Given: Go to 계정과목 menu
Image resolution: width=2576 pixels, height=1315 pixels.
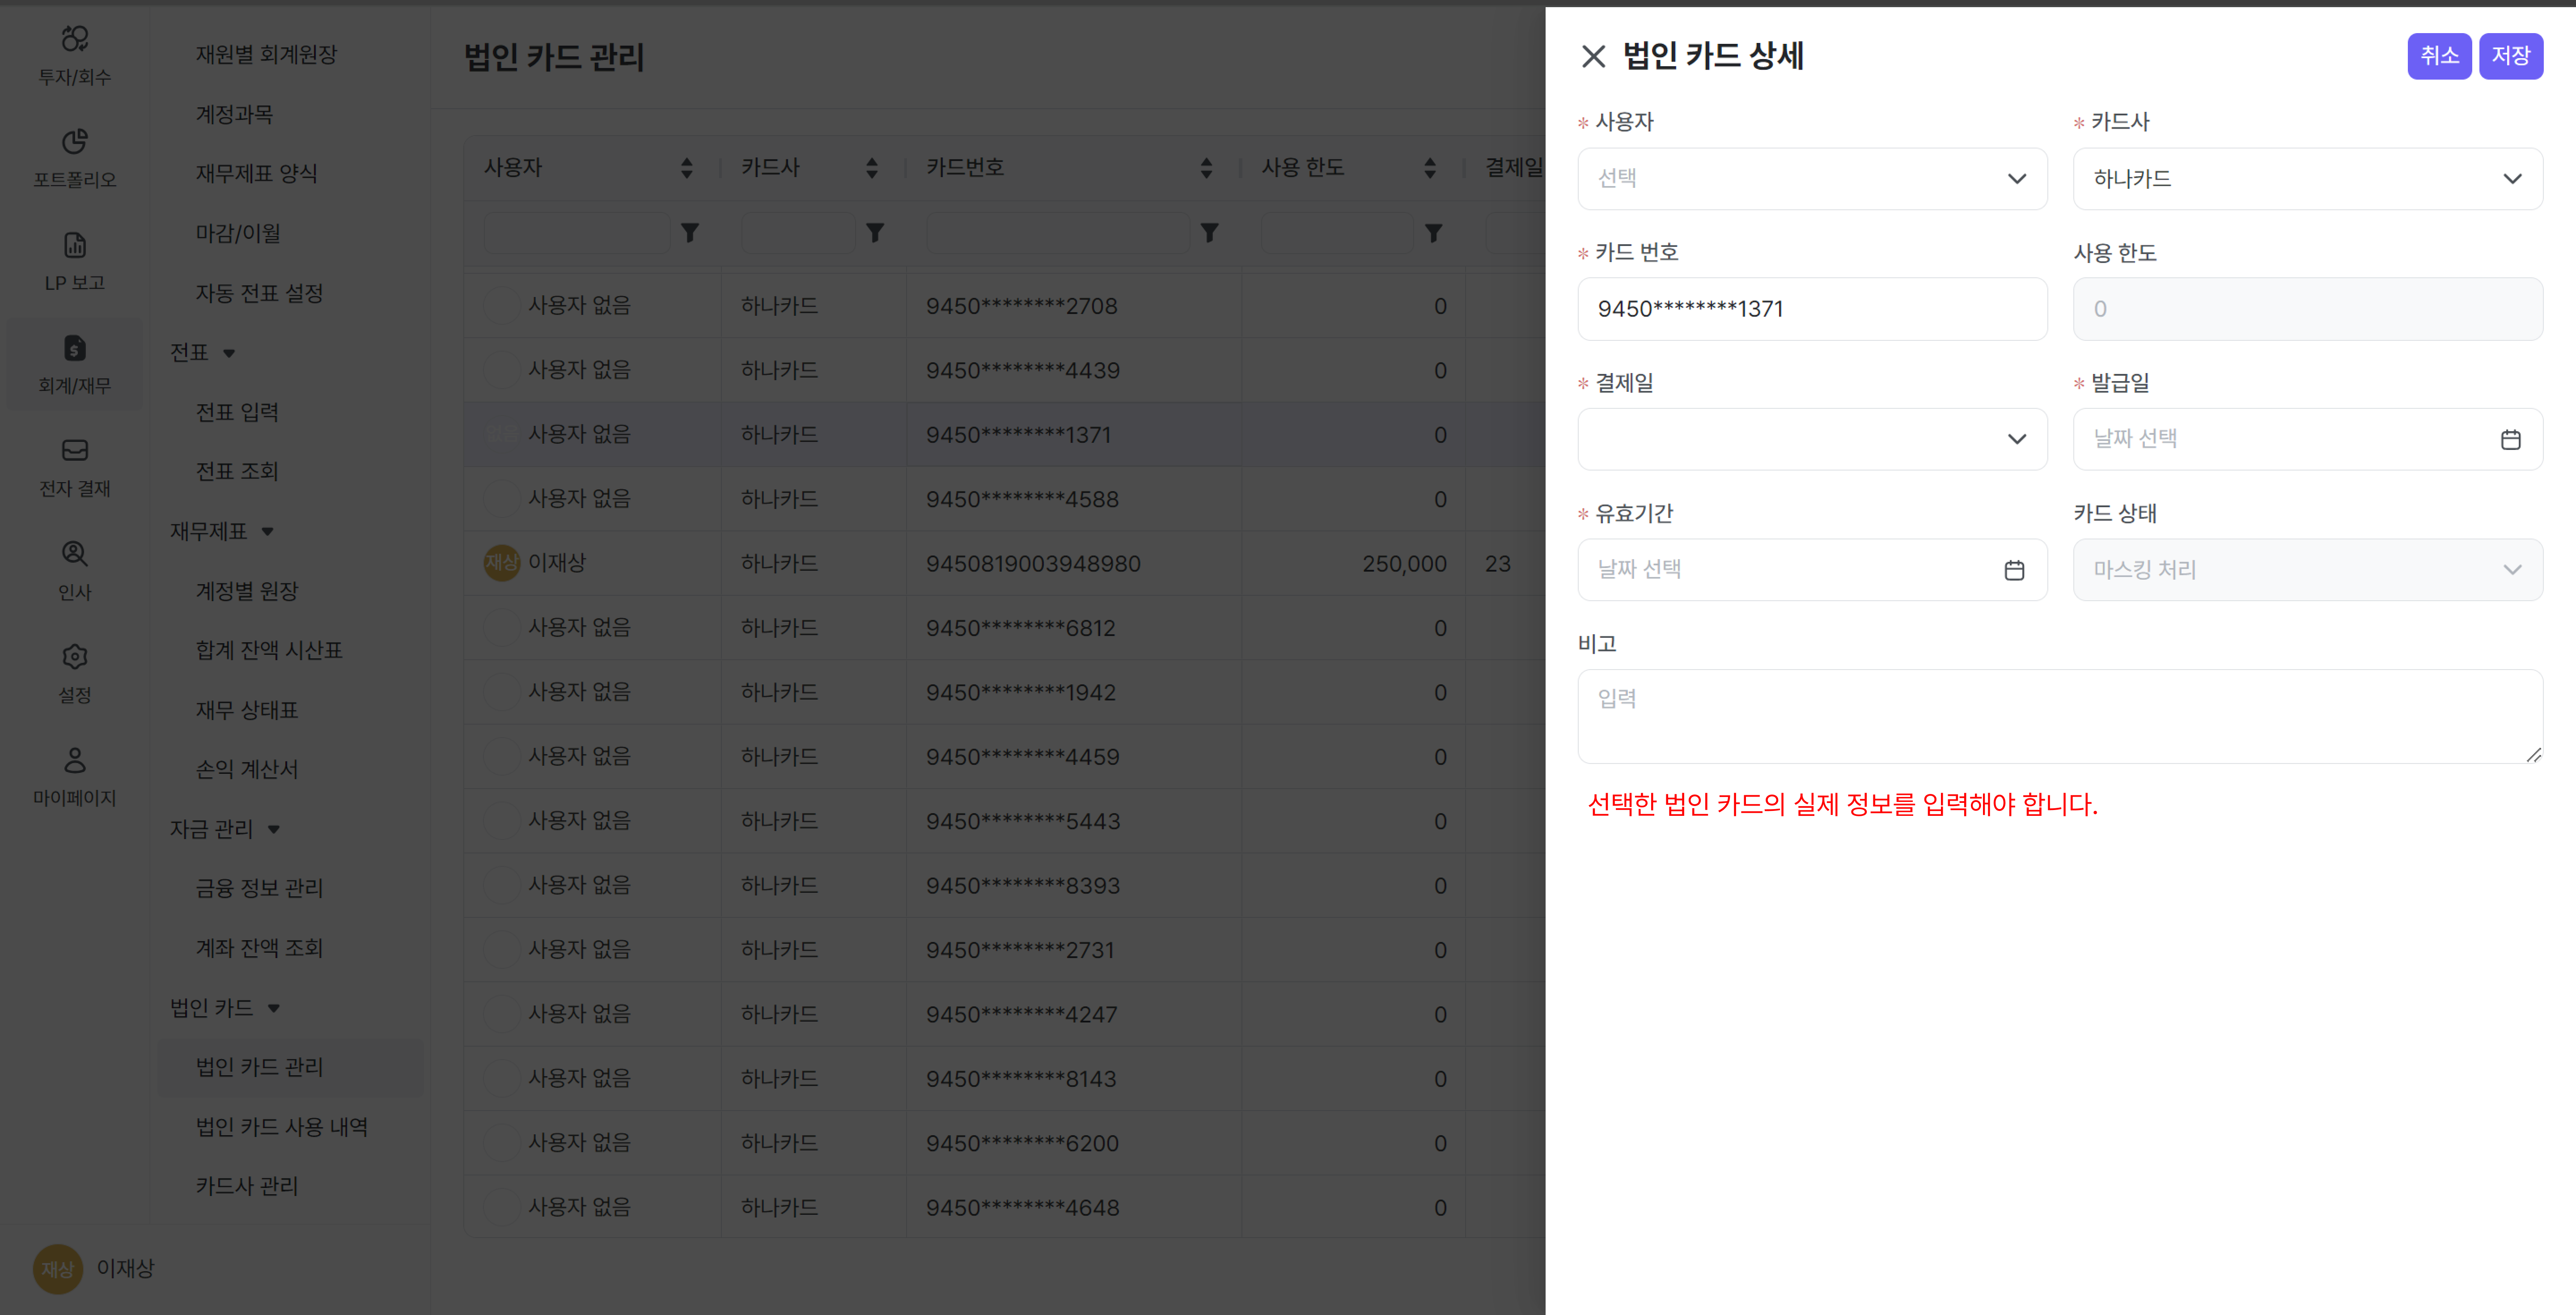Looking at the screenshot, I should tap(234, 114).
